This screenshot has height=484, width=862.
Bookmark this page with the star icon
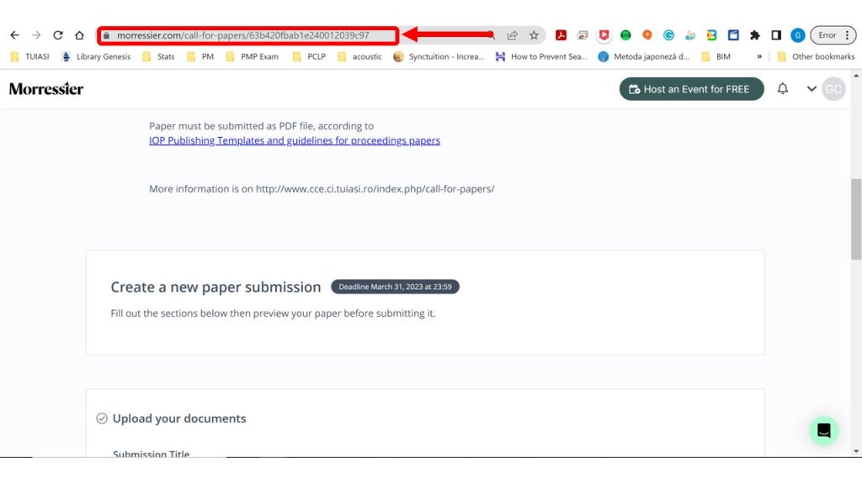tap(534, 35)
